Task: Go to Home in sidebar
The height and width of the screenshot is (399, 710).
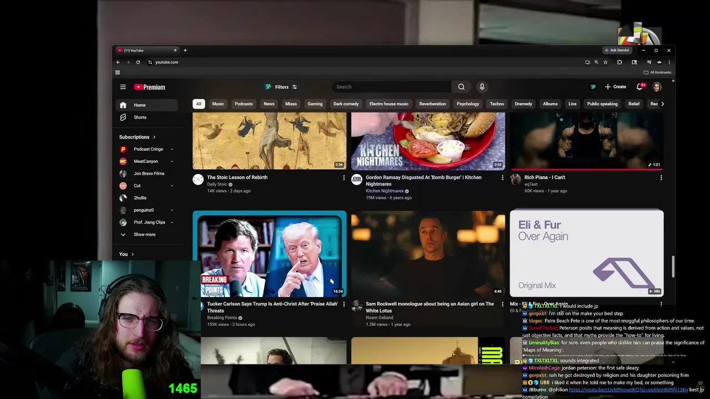Action: tap(147, 105)
